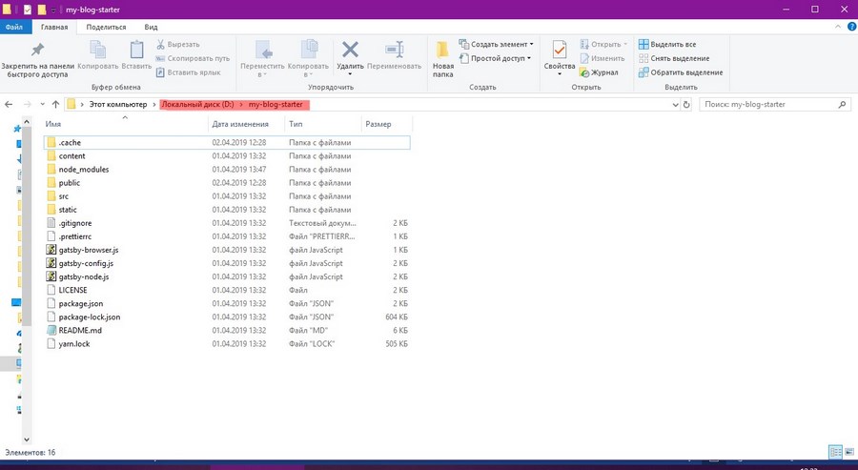858x470 pixels.
Task: Click navigation pane scrollbar up arrow
Action: (x=27, y=121)
